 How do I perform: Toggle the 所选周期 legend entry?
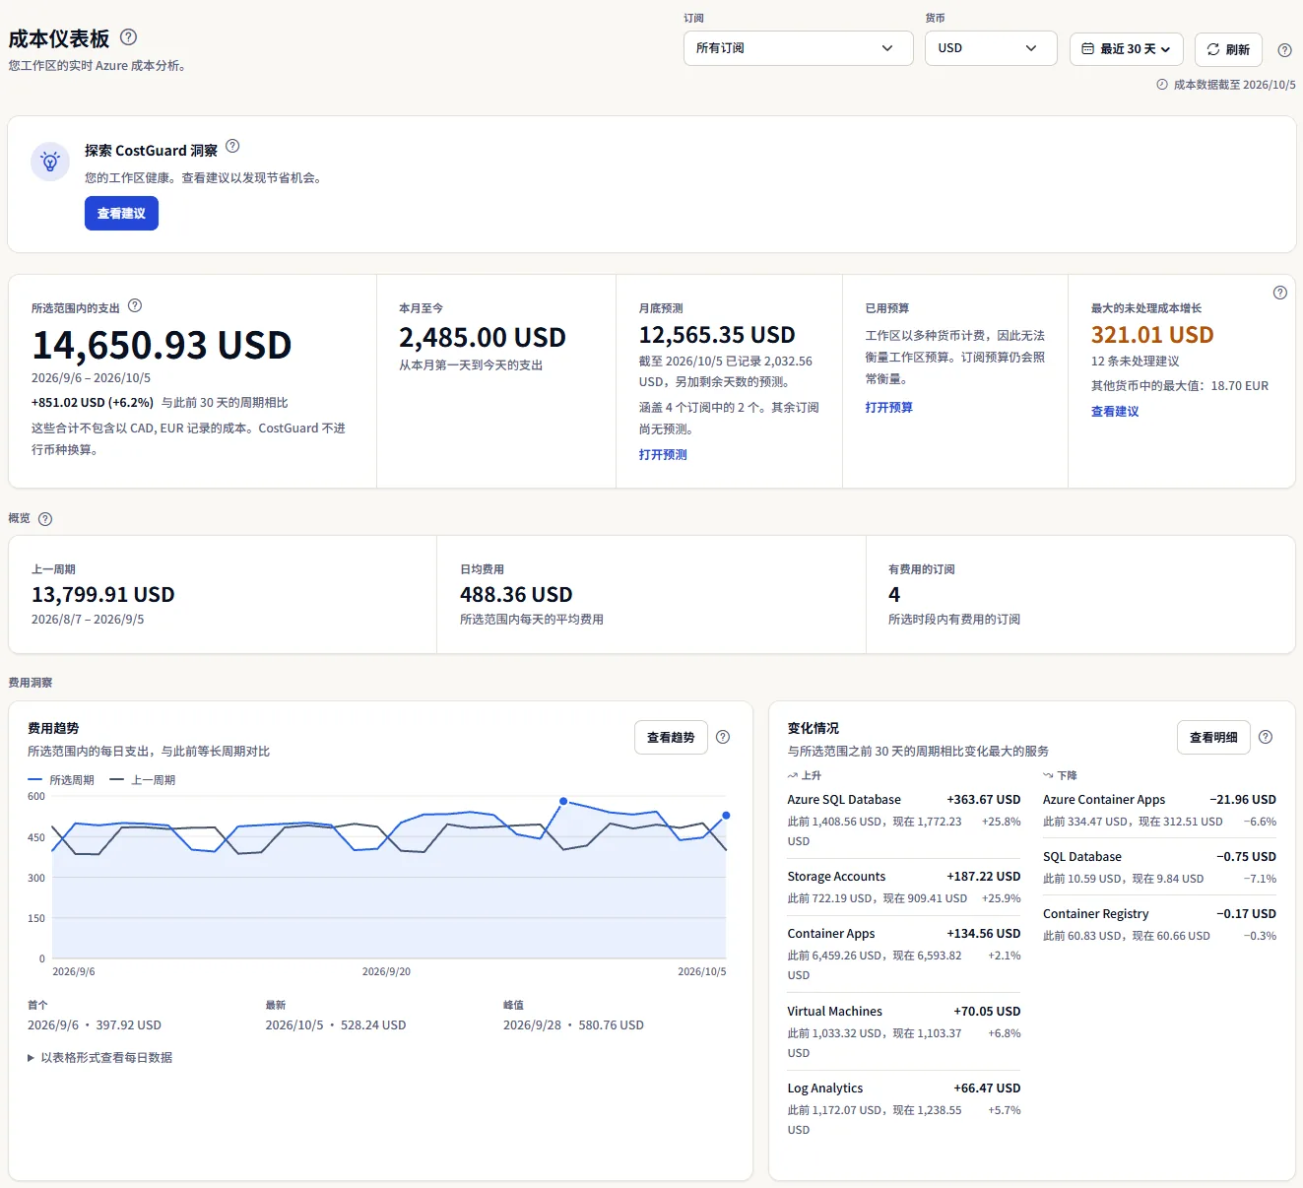point(61,780)
